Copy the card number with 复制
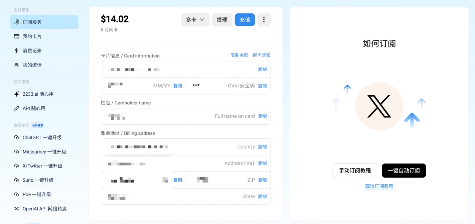475x224 pixels. coord(262,69)
